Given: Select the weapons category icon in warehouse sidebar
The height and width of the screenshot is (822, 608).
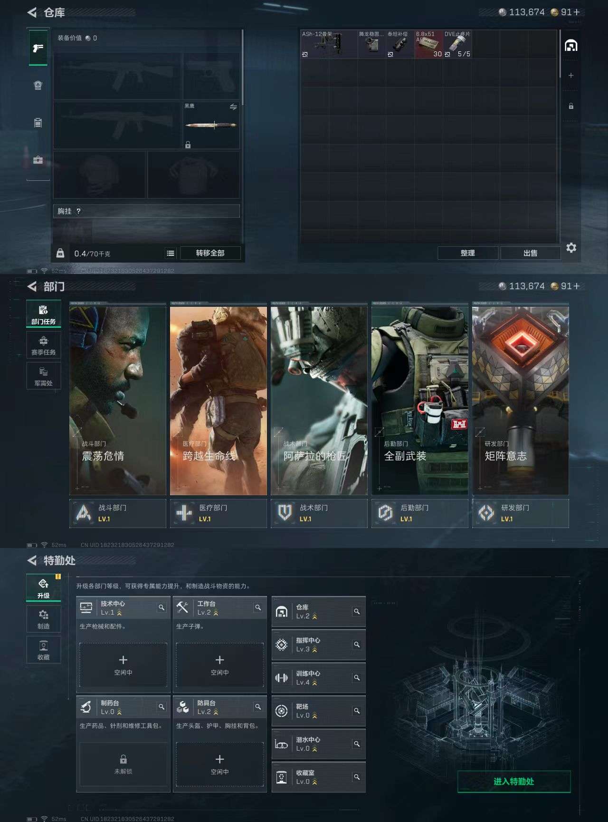Looking at the screenshot, I should 38,48.
